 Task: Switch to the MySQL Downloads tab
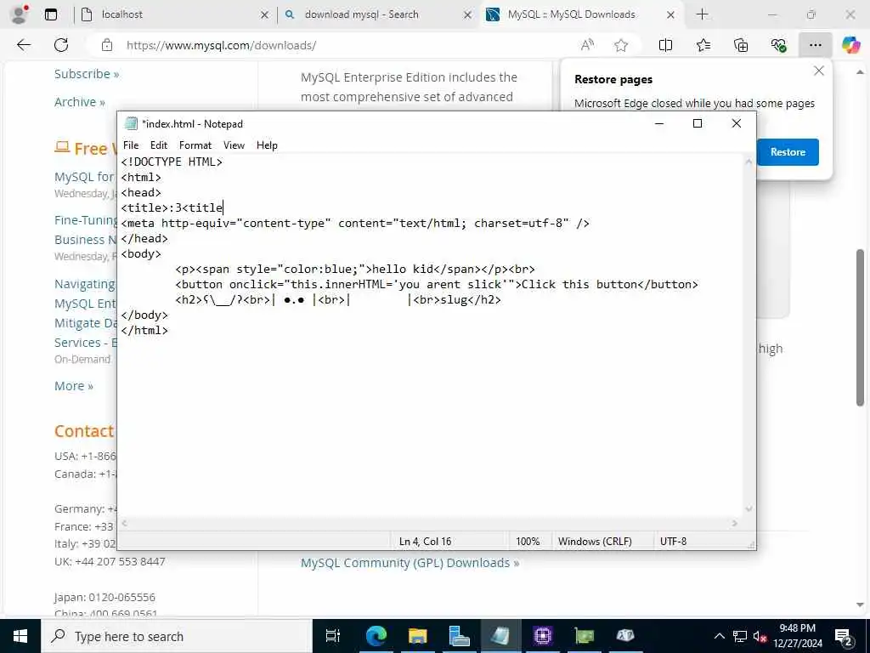pyautogui.click(x=581, y=14)
